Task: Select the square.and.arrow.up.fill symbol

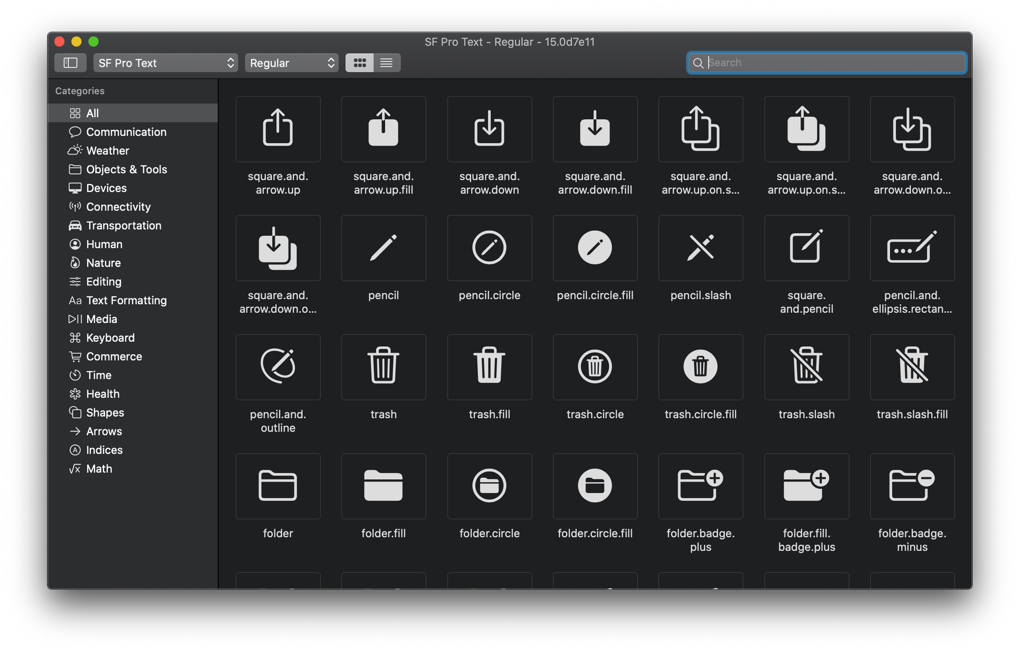Action: 384,129
